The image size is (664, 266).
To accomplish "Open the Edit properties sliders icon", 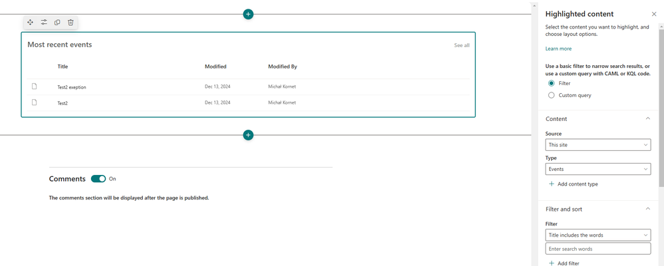I will [x=44, y=23].
